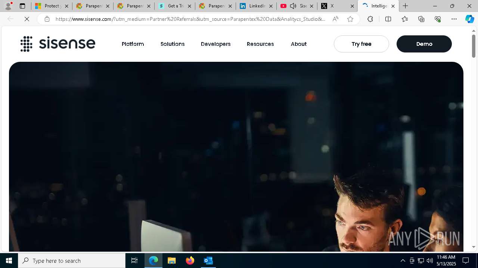Open a new tab with plus
The width and height of the screenshot is (478, 268).
pos(406,6)
